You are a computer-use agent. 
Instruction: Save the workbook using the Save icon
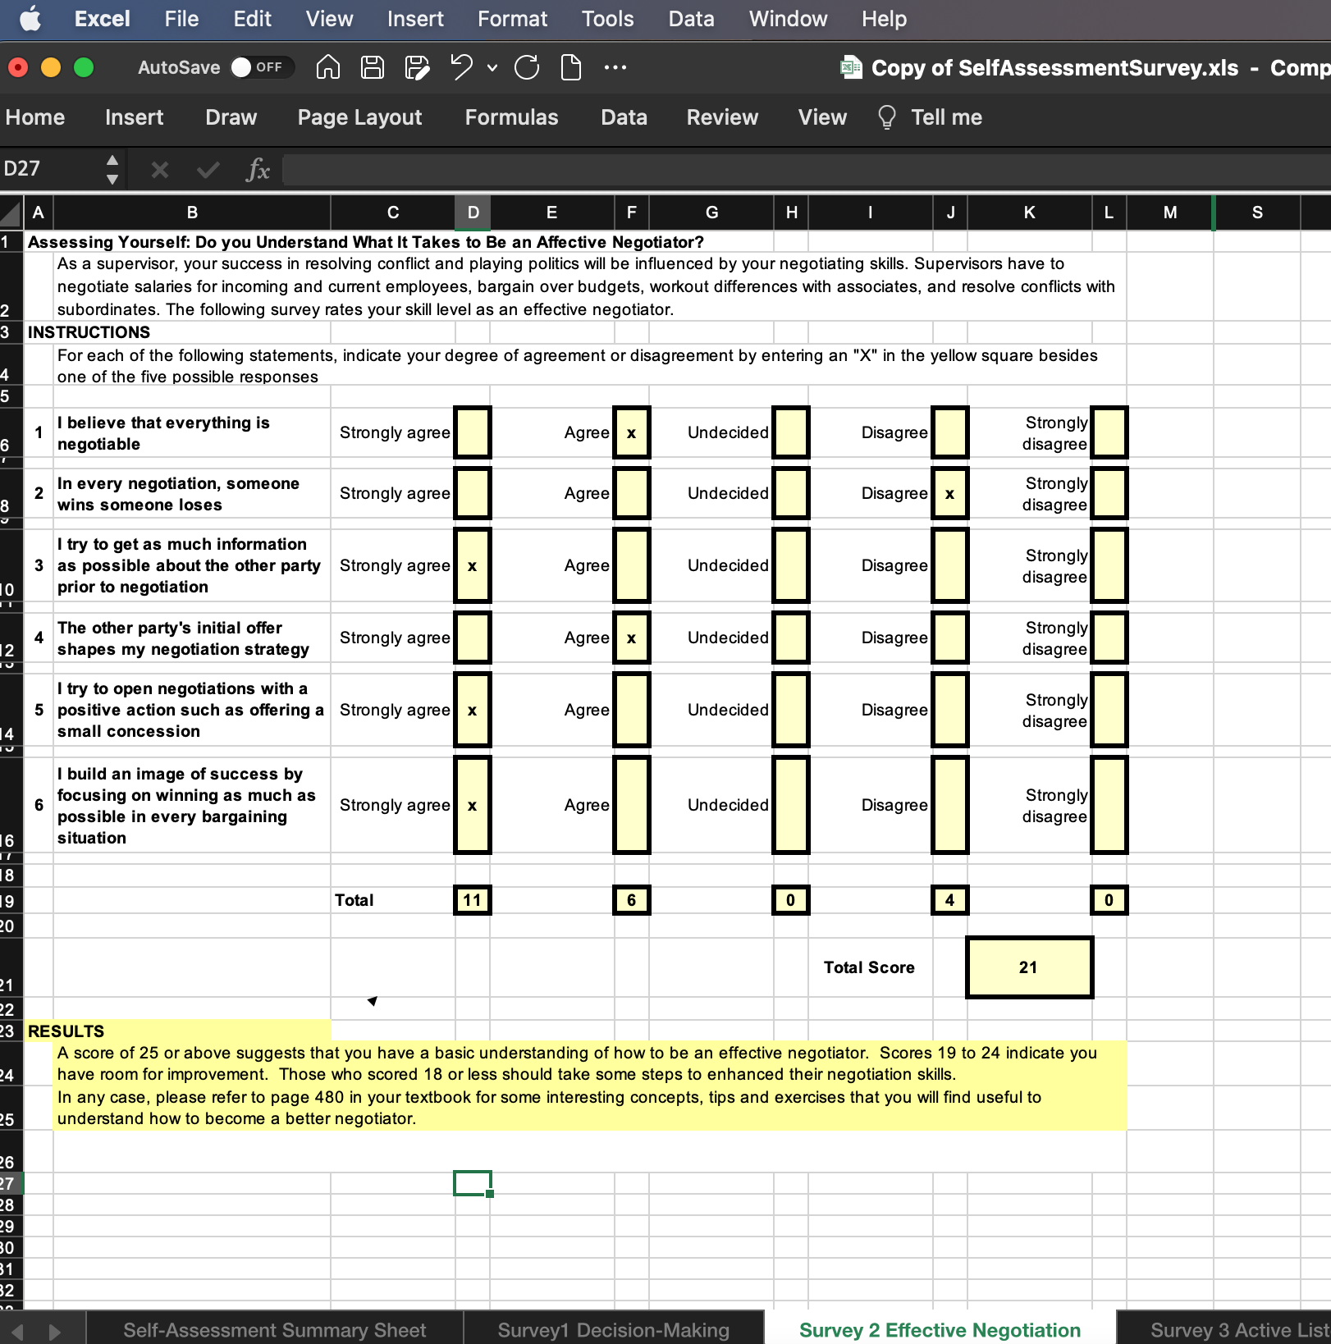(372, 67)
